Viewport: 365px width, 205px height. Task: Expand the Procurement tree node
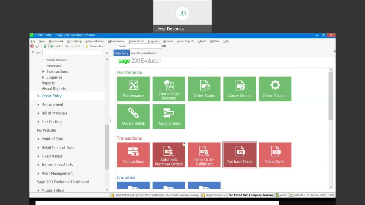(x=38, y=104)
